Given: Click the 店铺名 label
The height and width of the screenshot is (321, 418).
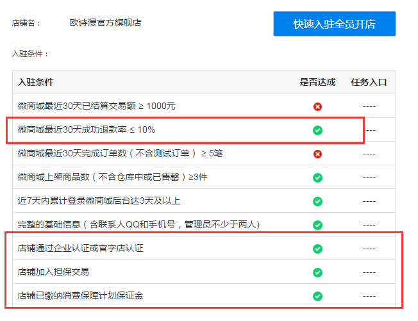Looking at the screenshot, I should [x=26, y=23].
